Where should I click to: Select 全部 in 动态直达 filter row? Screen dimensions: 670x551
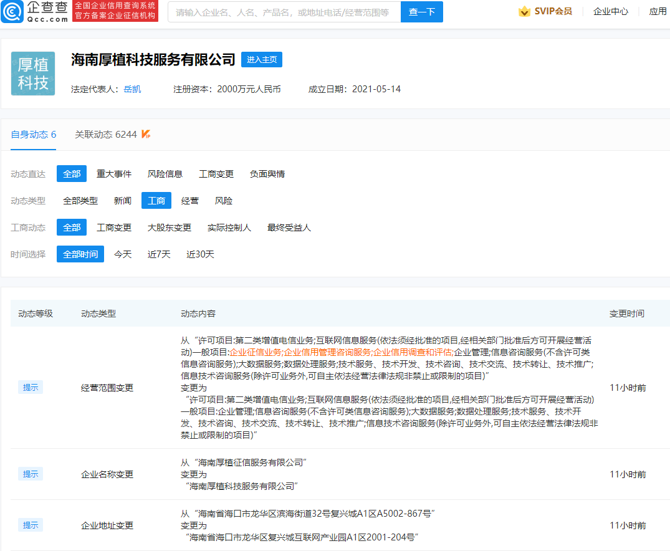tap(72, 174)
